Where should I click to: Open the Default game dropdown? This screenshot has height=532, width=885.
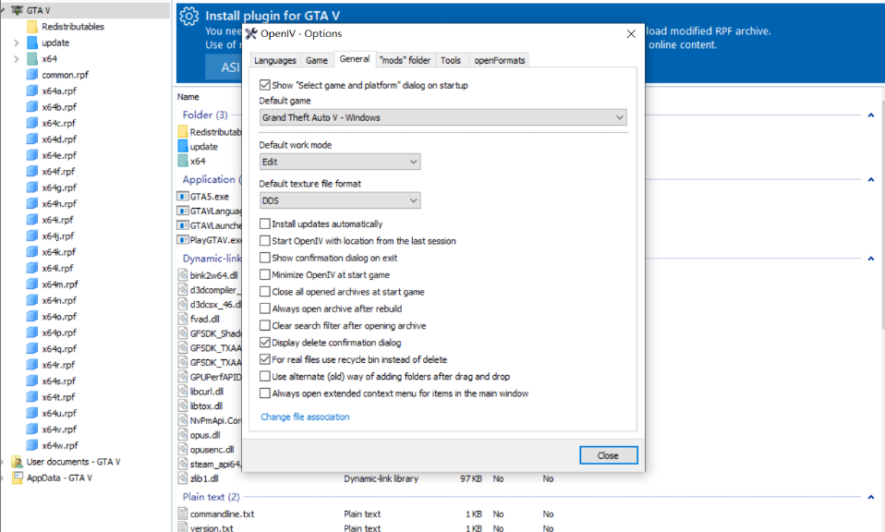(x=443, y=117)
